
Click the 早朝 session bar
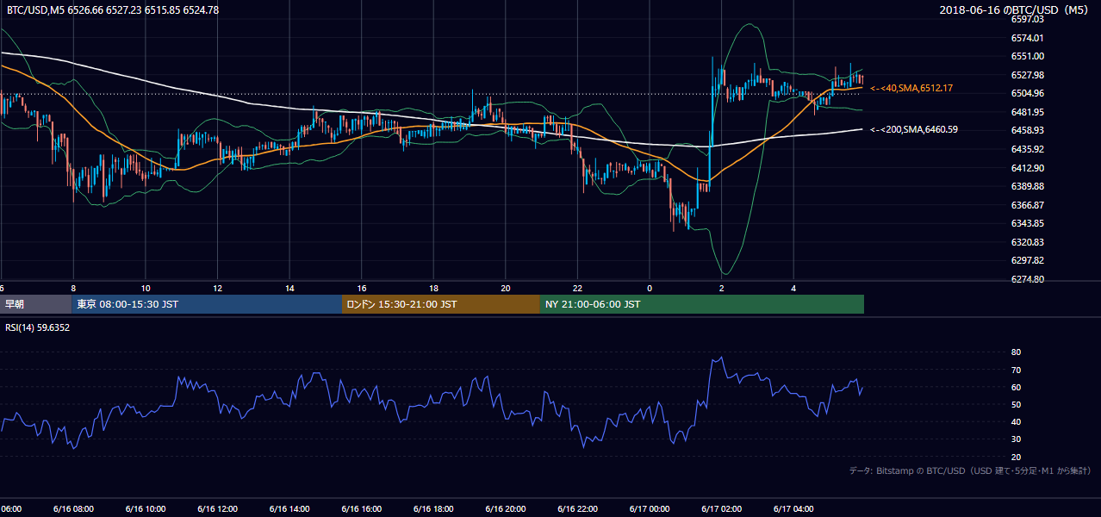pyautogui.click(x=36, y=304)
